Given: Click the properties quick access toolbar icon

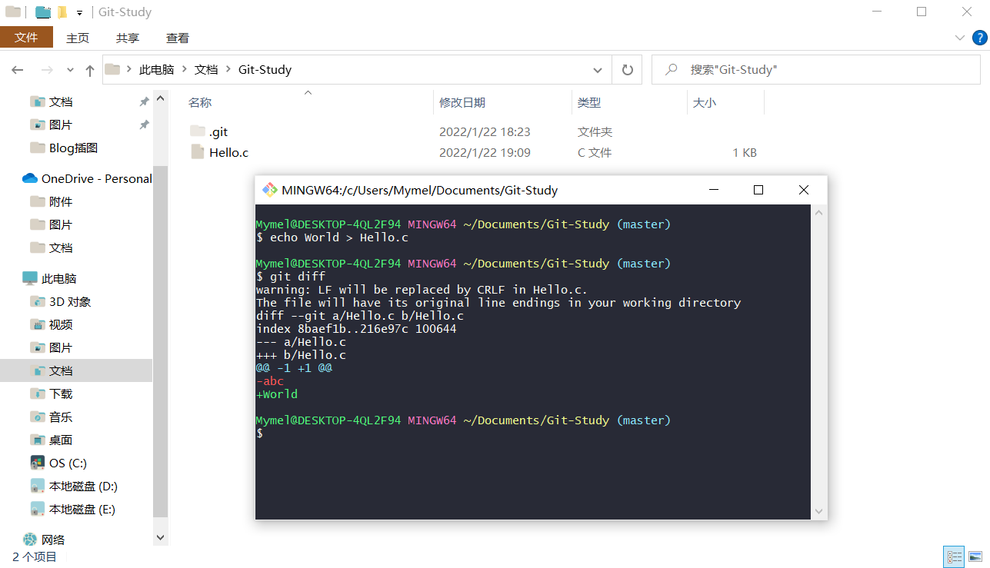Looking at the screenshot, I should coord(43,12).
